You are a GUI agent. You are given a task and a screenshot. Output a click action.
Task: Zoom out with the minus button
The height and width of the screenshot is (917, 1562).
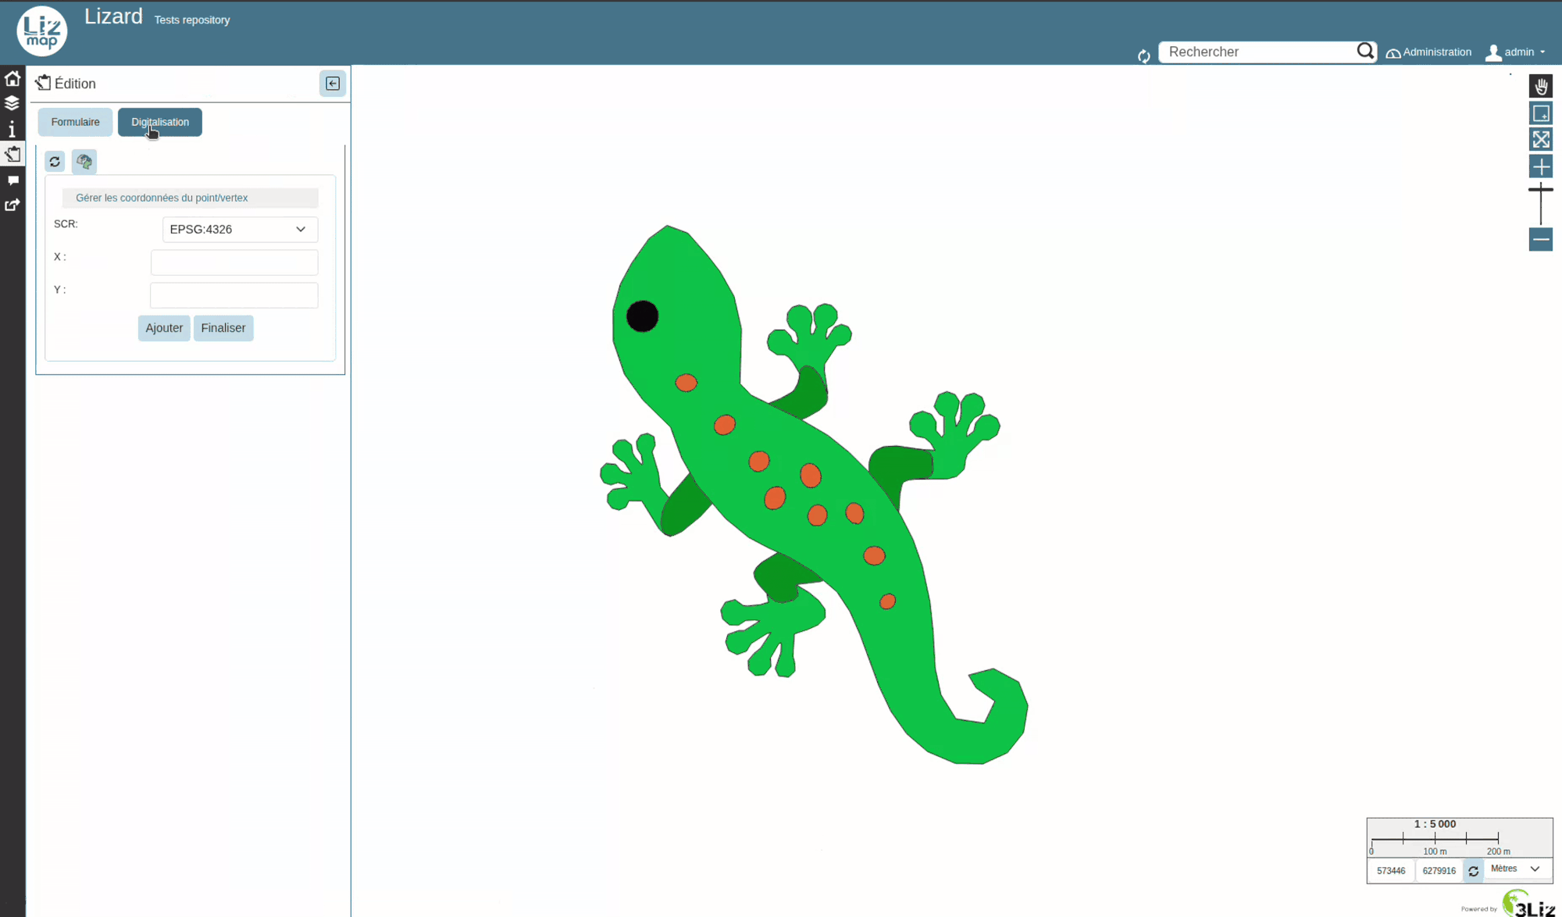1541,240
